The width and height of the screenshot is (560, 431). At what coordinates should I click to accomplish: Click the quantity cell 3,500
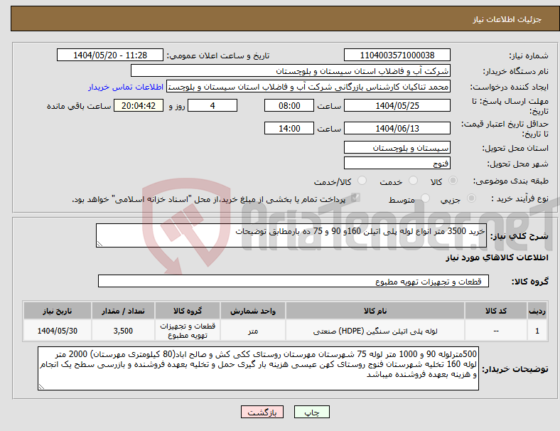[123, 331]
